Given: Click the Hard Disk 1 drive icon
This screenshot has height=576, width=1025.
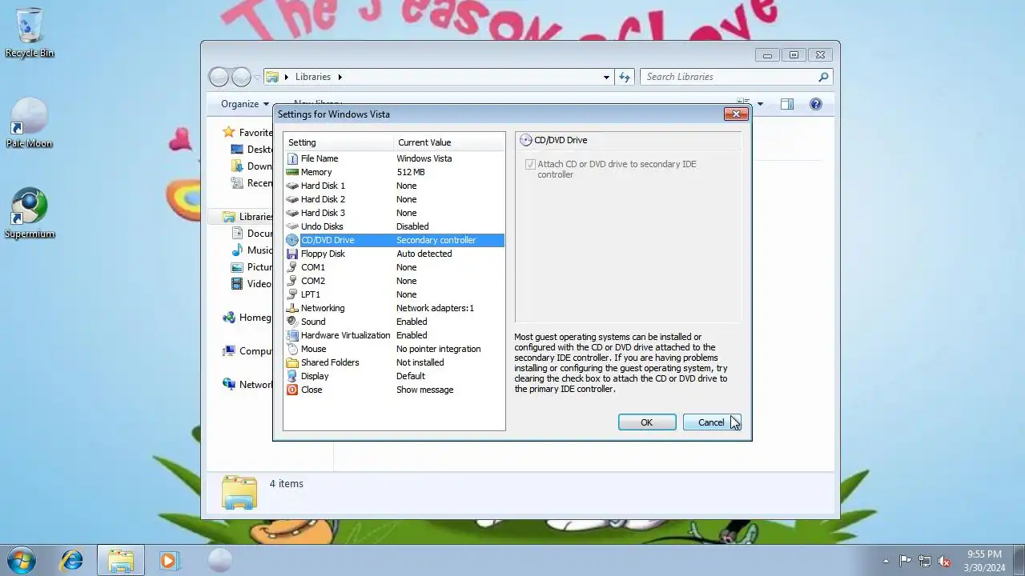Looking at the screenshot, I should pyautogui.click(x=292, y=186).
